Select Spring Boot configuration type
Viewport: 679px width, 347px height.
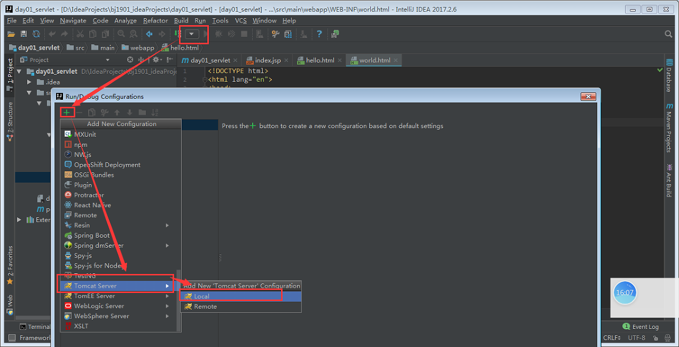121,235
